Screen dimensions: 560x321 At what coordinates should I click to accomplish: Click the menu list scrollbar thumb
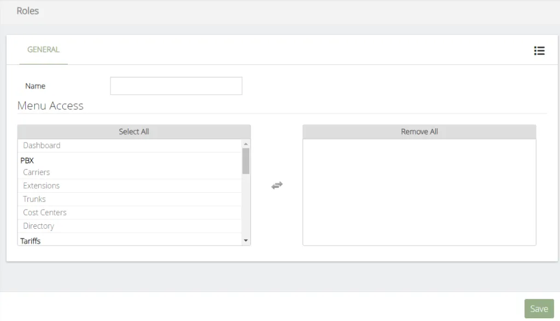246,161
